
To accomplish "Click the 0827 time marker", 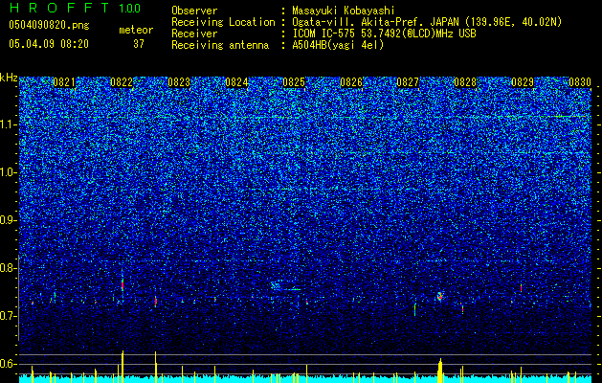I will [408, 82].
